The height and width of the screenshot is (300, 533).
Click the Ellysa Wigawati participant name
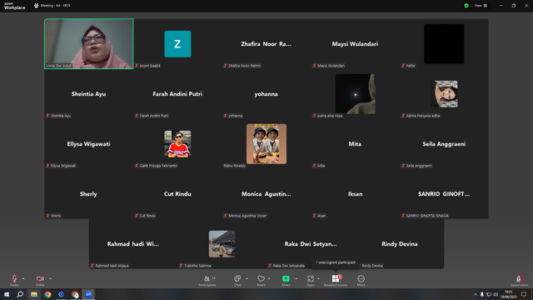tap(88, 144)
